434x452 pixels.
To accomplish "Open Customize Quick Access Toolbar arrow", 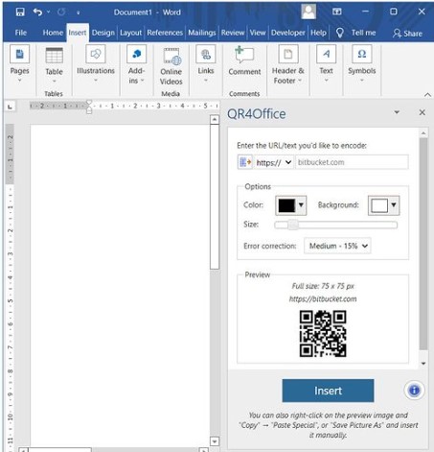I will point(78,12).
